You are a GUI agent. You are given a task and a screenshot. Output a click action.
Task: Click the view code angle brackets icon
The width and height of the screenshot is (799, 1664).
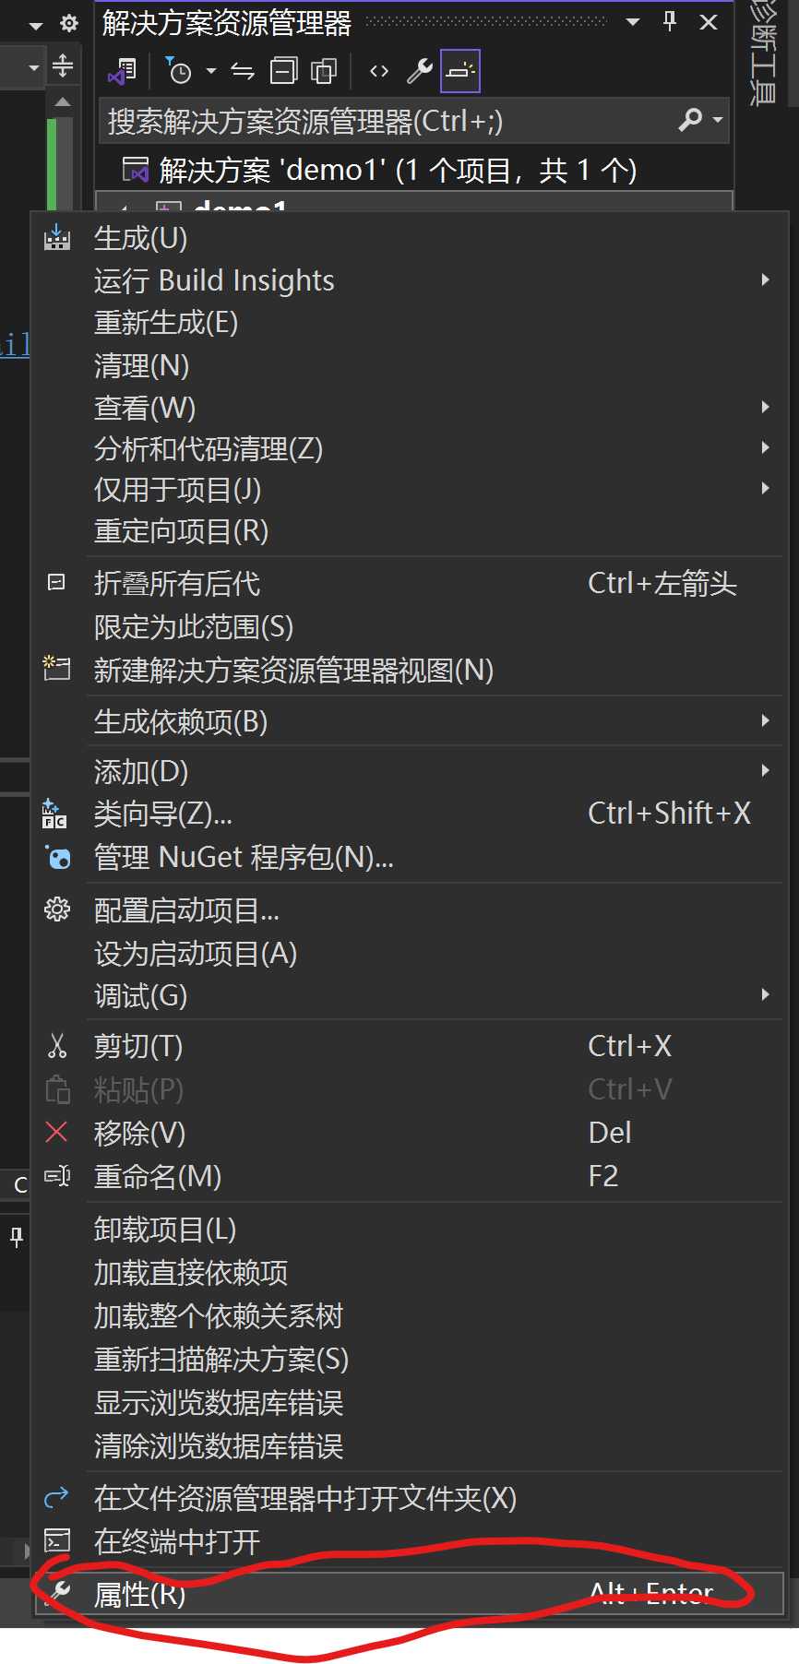pos(379,71)
